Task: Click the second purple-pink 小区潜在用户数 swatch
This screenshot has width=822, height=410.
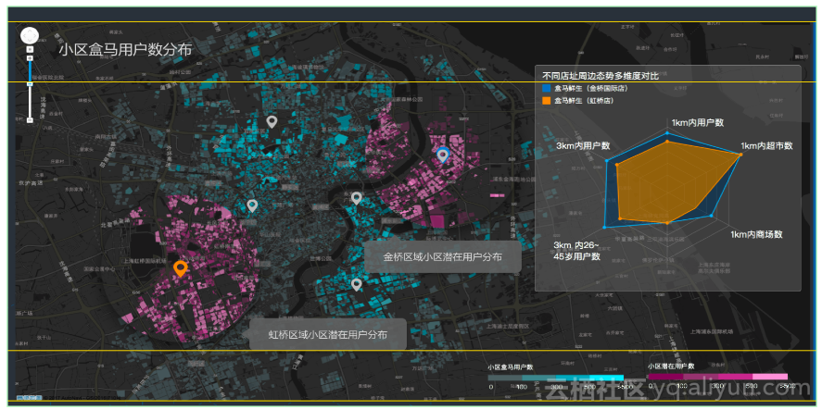Action: coord(700,377)
